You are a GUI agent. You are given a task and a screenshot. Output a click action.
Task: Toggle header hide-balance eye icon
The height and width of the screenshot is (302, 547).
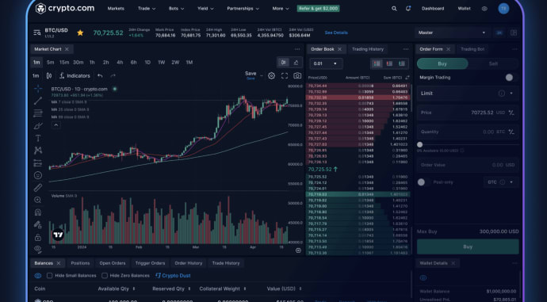click(x=484, y=9)
